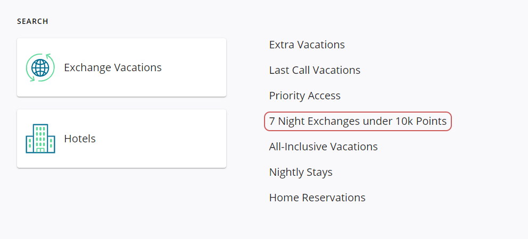Open the Exchange Vacations search card
Screen dimensions: 528x239
pyautogui.click(x=121, y=67)
